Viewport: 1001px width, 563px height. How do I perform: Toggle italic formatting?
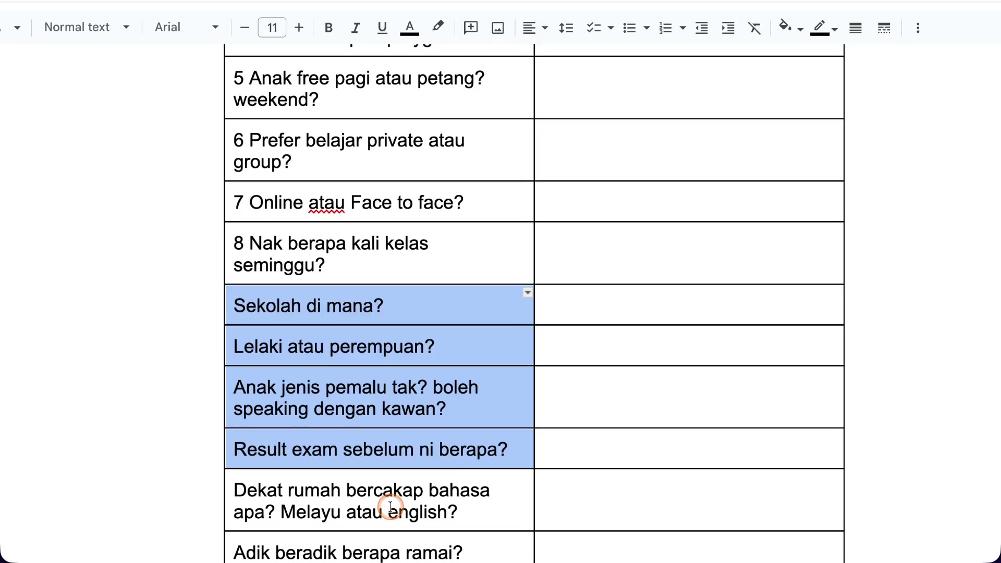[356, 28]
